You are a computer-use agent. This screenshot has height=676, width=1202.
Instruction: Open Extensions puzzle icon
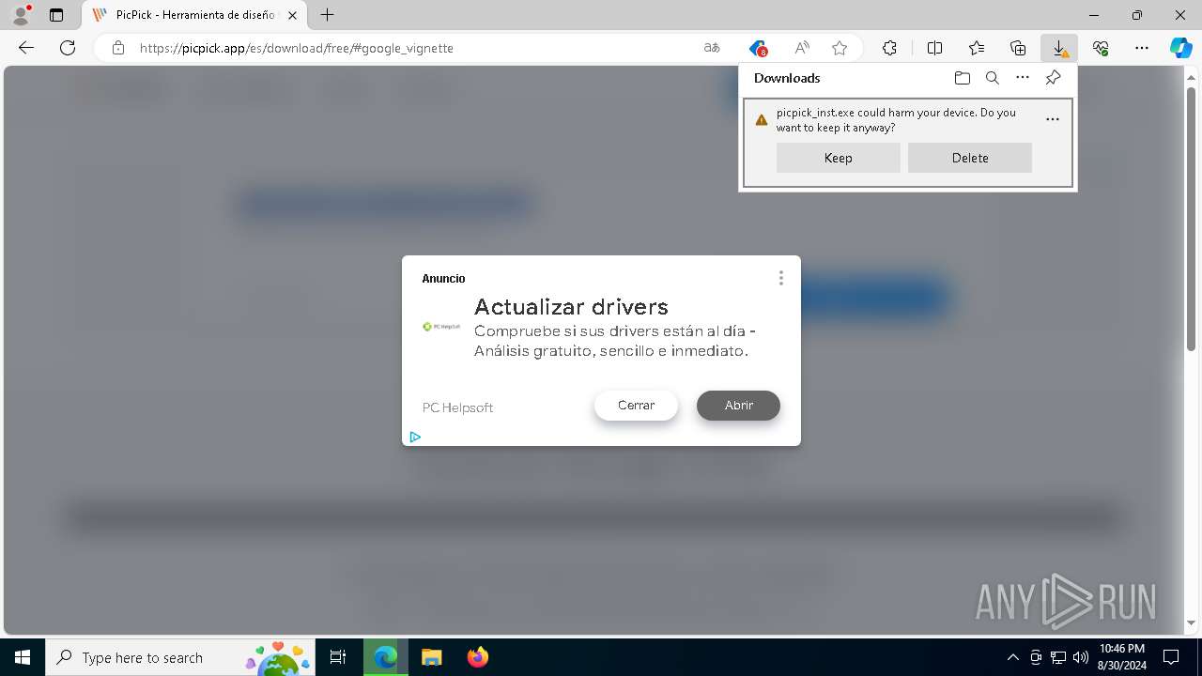889,48
